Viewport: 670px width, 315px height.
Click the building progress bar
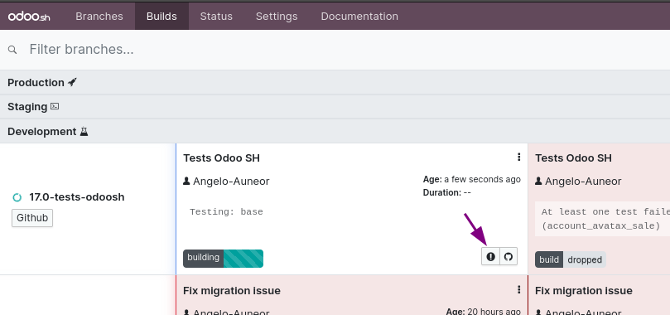click(x=243, y=259)
